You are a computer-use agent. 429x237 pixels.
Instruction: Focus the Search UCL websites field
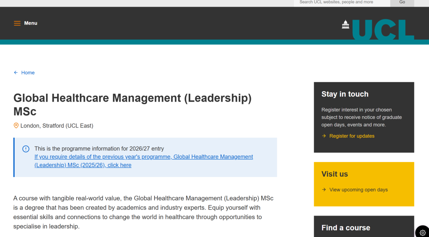coord(342,2)
